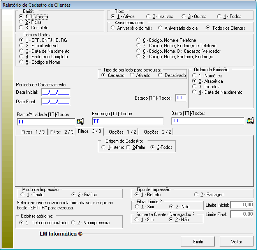This screenshot has width=257, height=250.
Task: Enable Filtrar Limite with 1 - Sim
Action: [137, 206]
